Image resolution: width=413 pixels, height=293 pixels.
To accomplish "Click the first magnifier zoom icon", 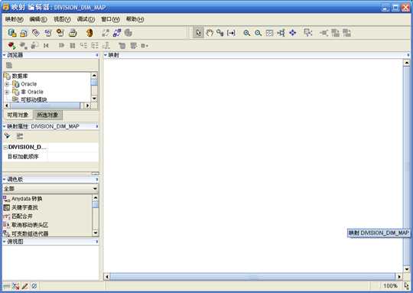I will [x=246, y=33].
